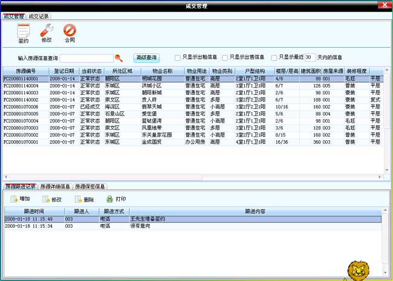Click the 高级查询 button
The height and width of the screenshot is (281, 393).
[x=146, y=58]
